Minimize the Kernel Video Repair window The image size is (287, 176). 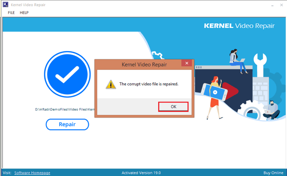270,4
